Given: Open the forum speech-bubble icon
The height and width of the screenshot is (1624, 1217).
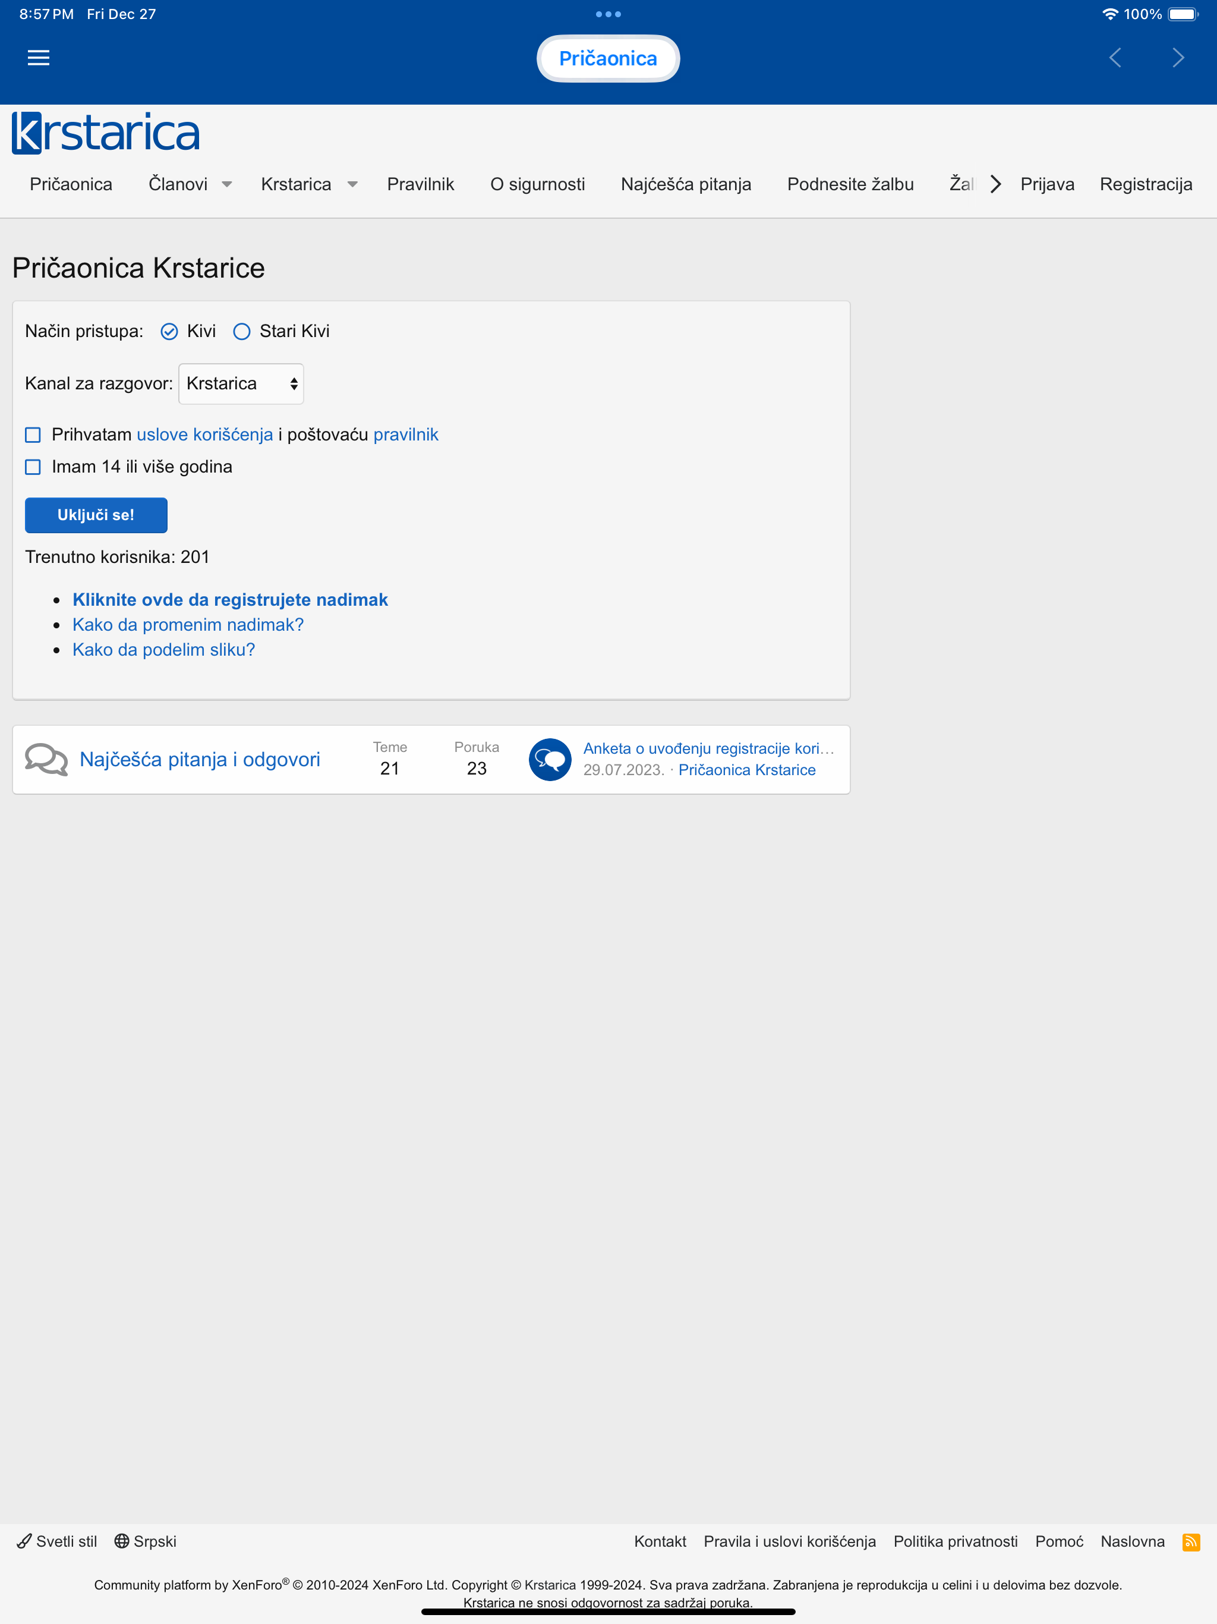Looking at the screenshot, I should pyautogui.click(x=46, y=759).
